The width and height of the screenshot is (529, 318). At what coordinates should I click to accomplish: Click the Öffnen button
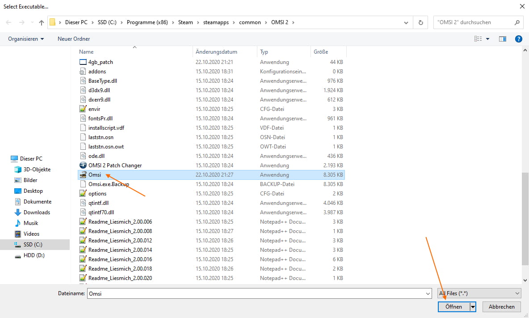pos(453,307)
